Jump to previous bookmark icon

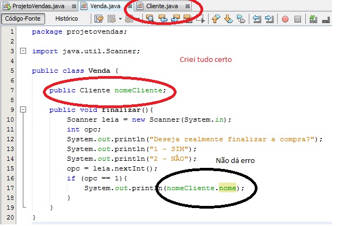coord(216,19)
